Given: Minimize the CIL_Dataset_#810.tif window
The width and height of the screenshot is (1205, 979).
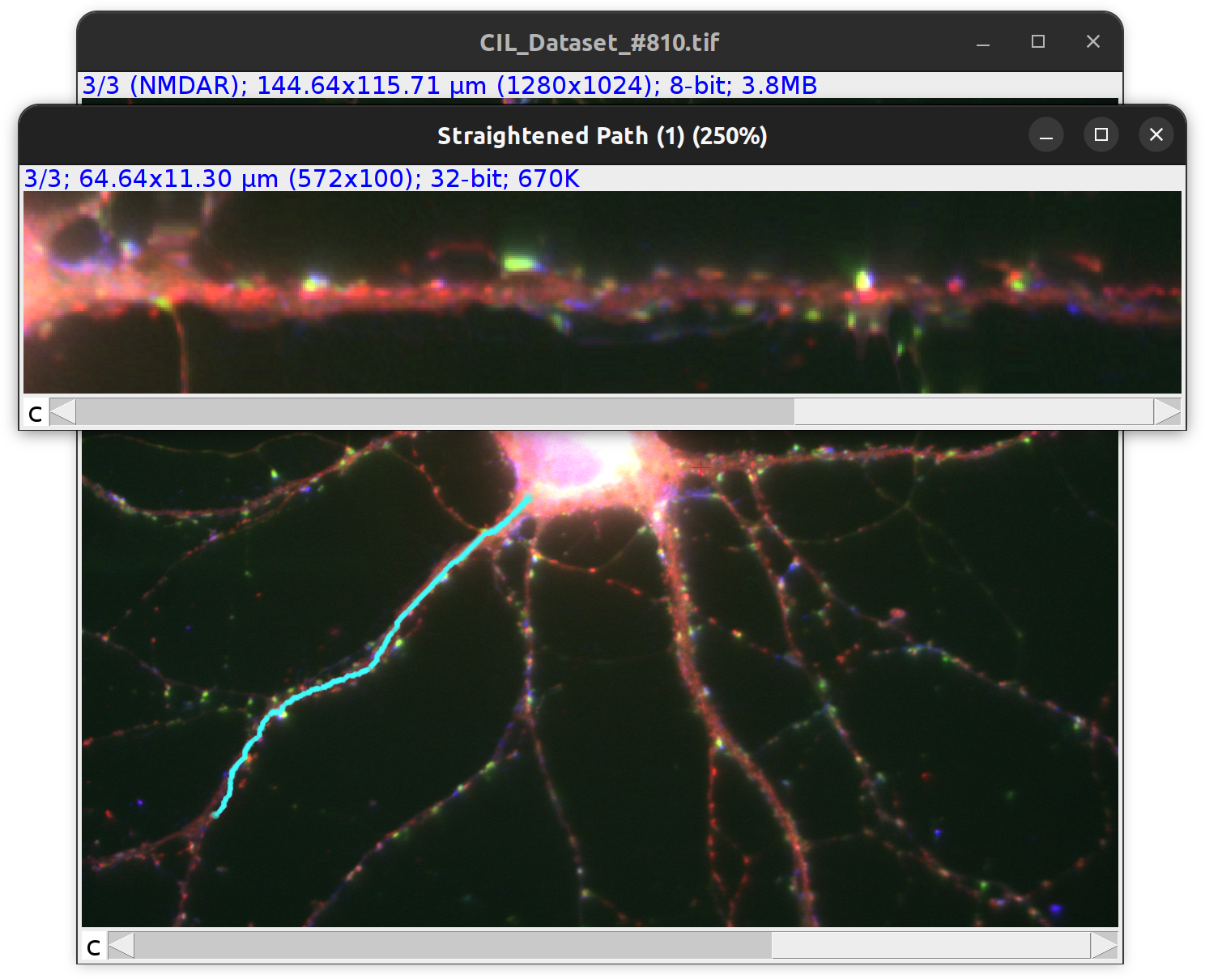Looking at the screenshot, I should [x=983, y=42].
